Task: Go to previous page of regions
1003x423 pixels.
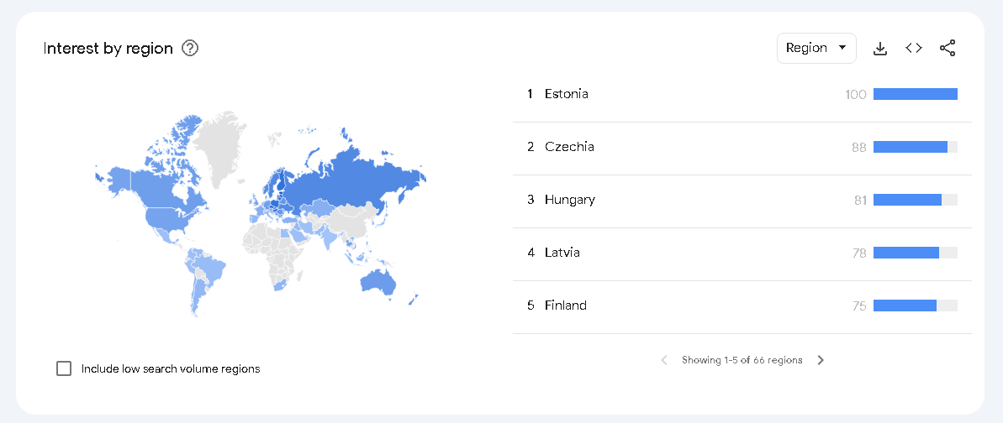Action: (664, 360)
